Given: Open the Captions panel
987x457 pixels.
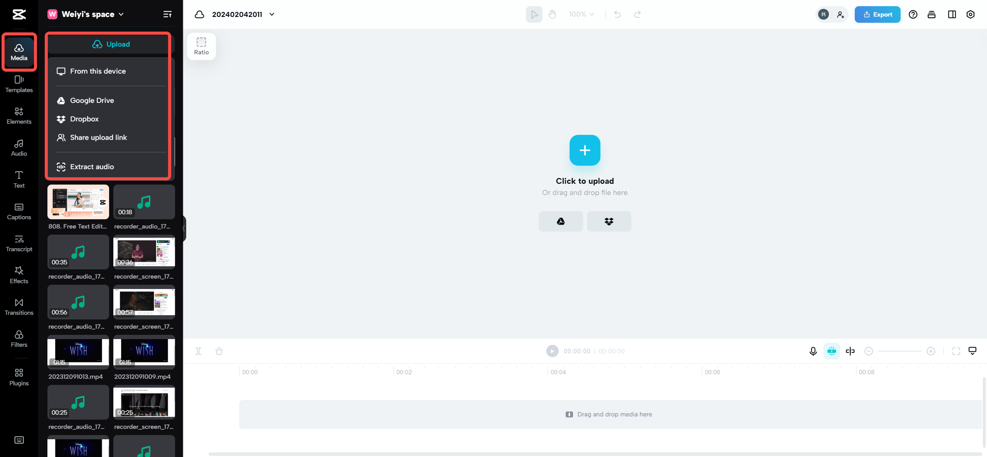Looking at the screenshot, I should (18, 211).
